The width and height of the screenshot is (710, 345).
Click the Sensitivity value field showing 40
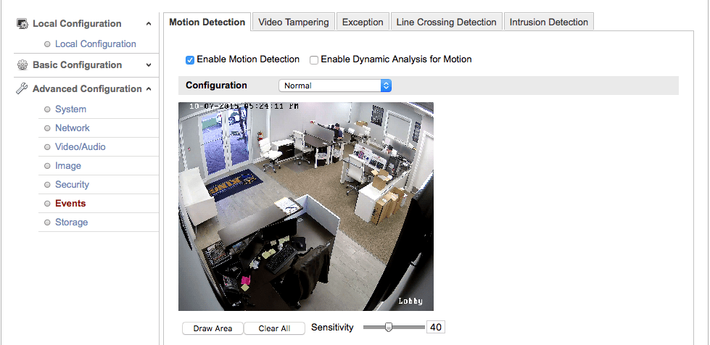436,327
